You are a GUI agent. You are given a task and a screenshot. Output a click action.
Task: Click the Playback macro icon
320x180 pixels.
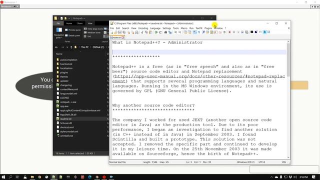pos(238,32)
